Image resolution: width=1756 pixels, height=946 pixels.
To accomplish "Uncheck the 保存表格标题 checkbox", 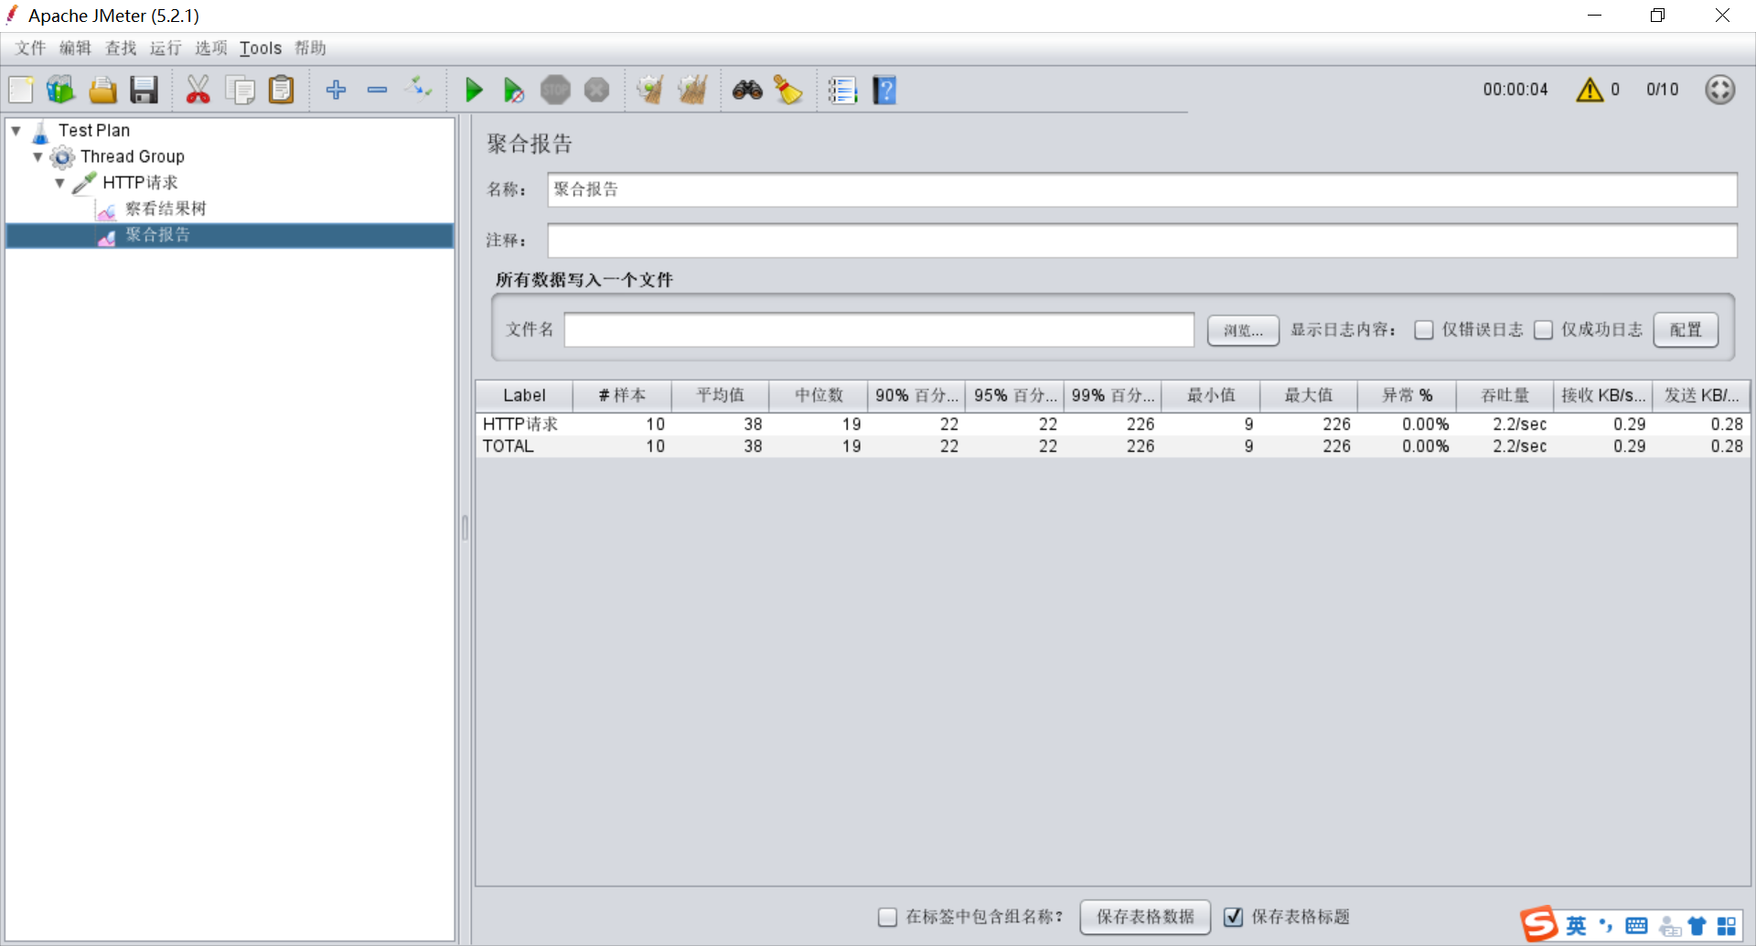I will click(x=1233, y=917).
